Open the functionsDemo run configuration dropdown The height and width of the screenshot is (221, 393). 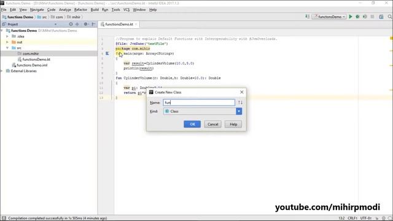tap(329, 17)
